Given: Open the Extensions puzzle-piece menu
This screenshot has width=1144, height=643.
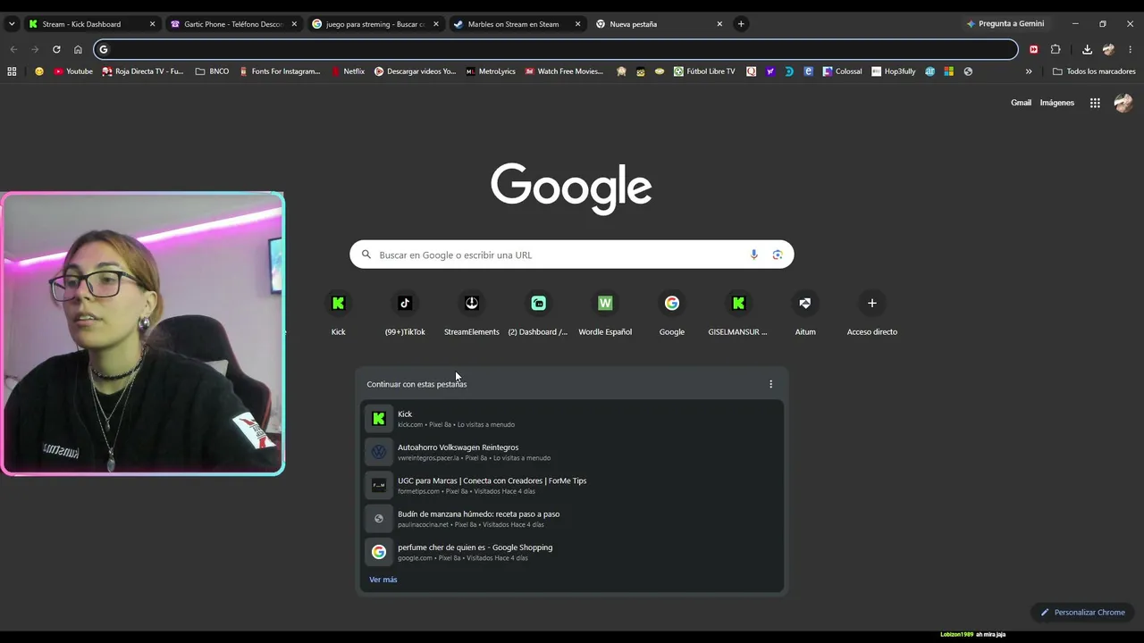Looking at the screenshot, I should pos(1056,49).
